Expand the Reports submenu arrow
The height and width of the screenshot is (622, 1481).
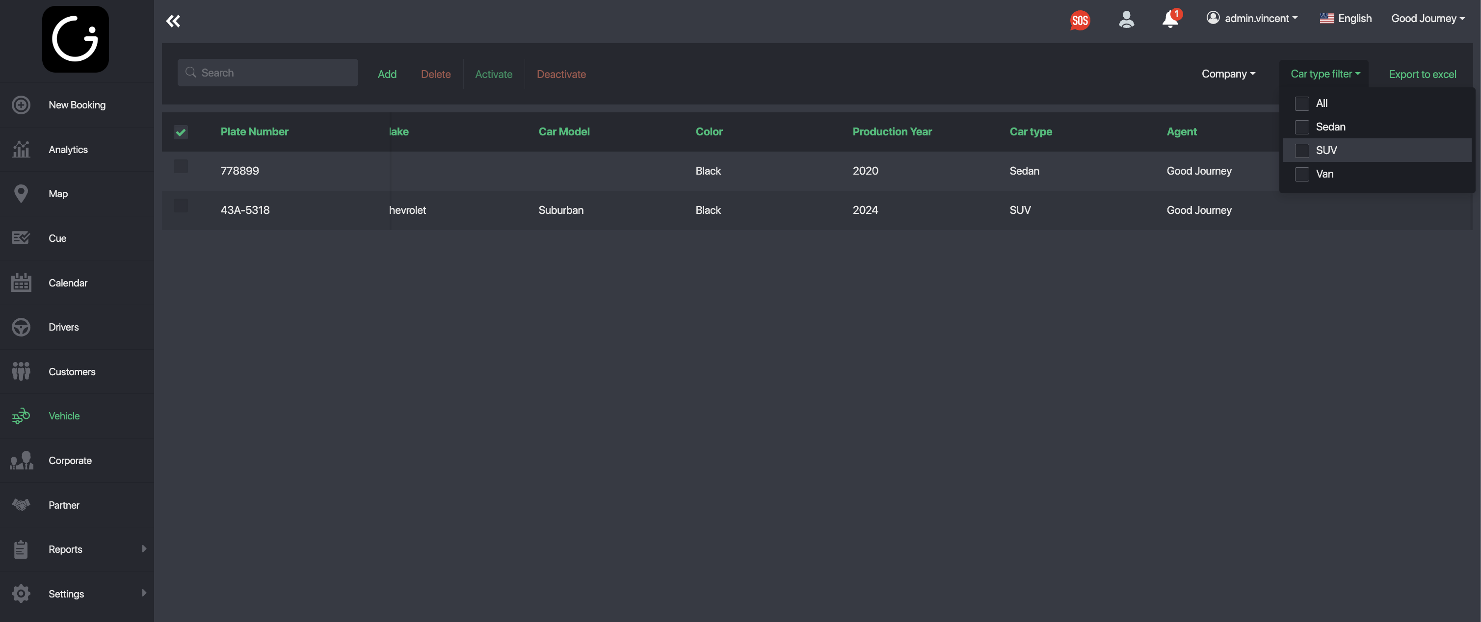point(144,549)
